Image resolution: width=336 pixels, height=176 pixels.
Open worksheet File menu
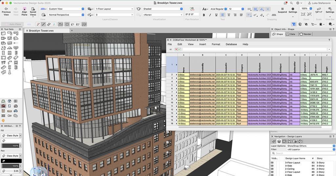(170, 44)
